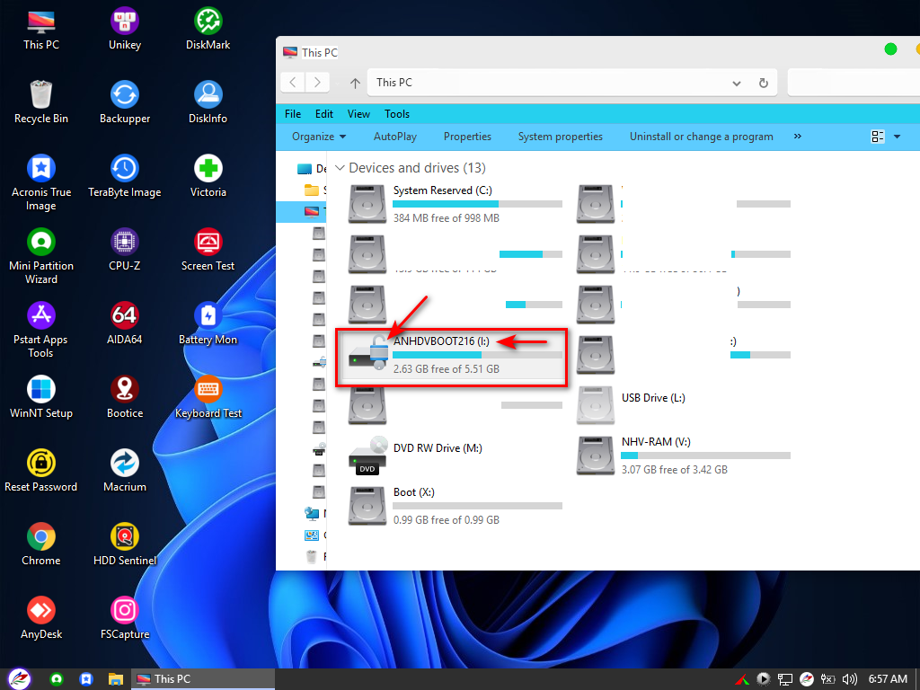The height and width of the screenshot is (690, 920).
Task: Collapse the Devices and drives group
Action: [339, 168]
